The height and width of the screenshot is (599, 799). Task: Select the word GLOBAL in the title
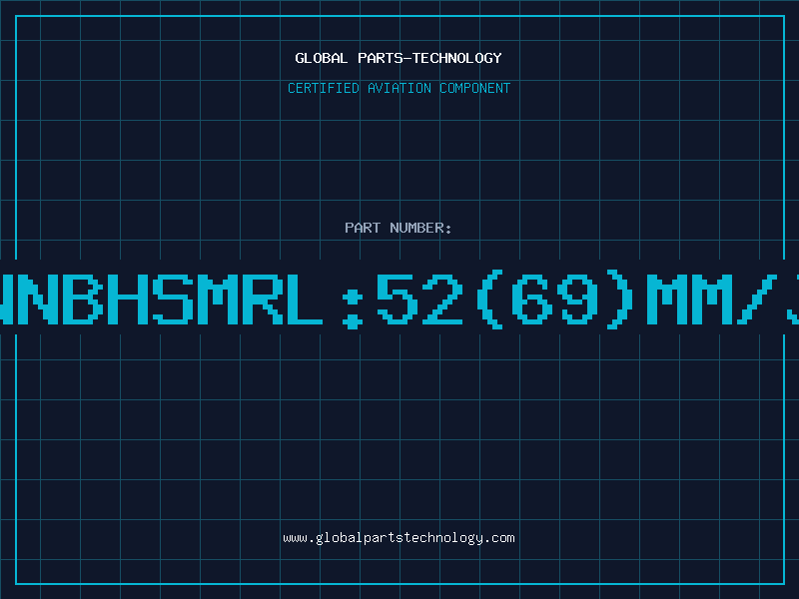click(x=321, y=58)
